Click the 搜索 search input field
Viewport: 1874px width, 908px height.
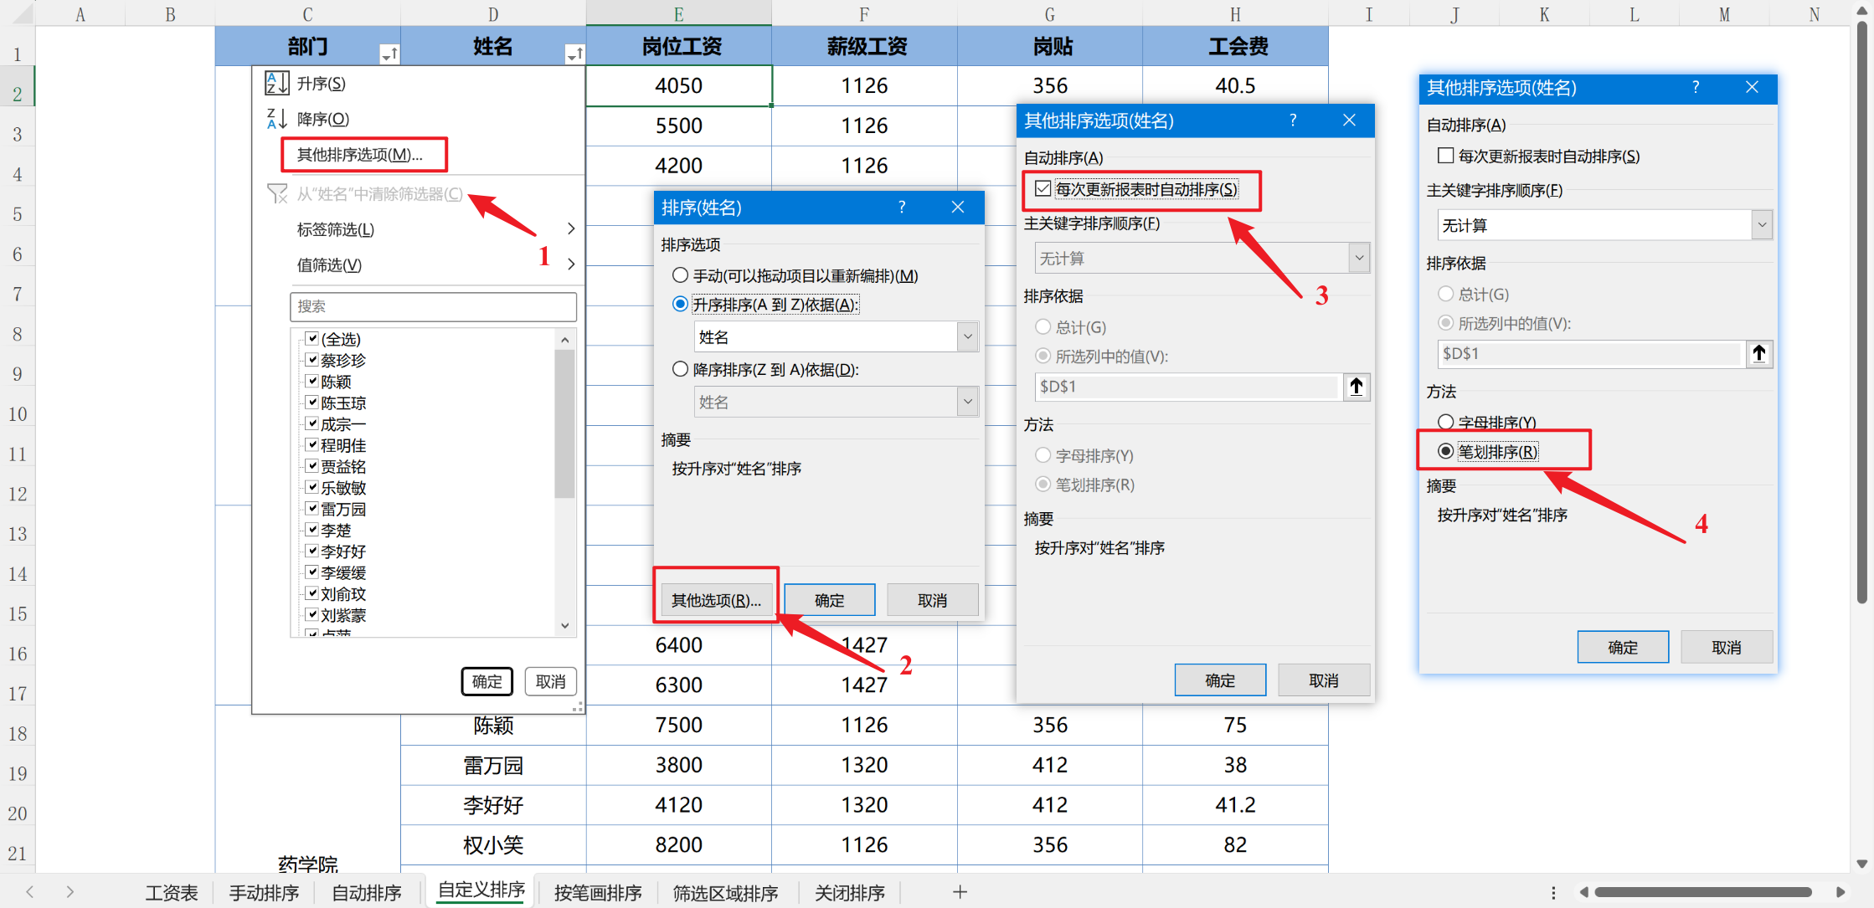tap(433, 306)
